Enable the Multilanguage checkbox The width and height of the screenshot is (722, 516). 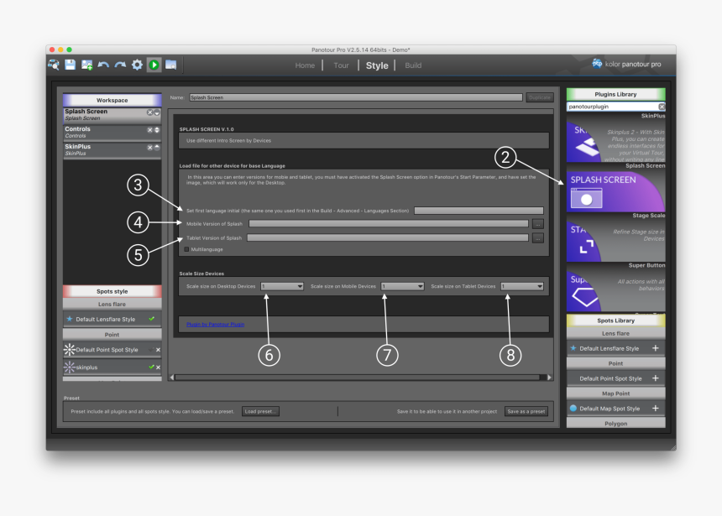[x=186, y=249]
